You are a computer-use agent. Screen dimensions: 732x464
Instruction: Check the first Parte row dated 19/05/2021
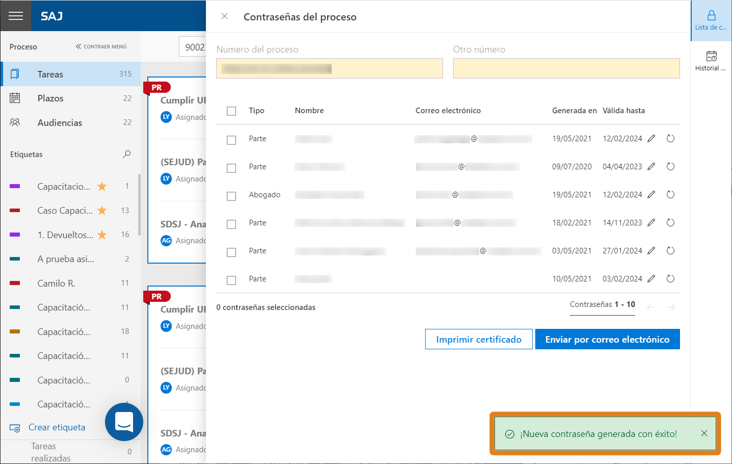[231, 140]
